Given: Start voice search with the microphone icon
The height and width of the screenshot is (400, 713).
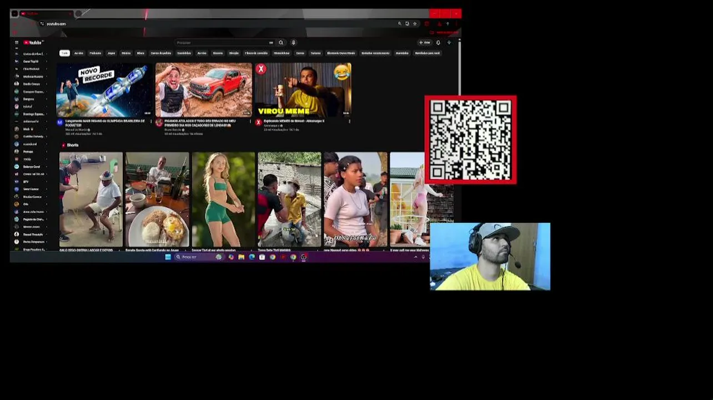Looking at the screenshot, I should pyautogui.click(x=293, y=42).
